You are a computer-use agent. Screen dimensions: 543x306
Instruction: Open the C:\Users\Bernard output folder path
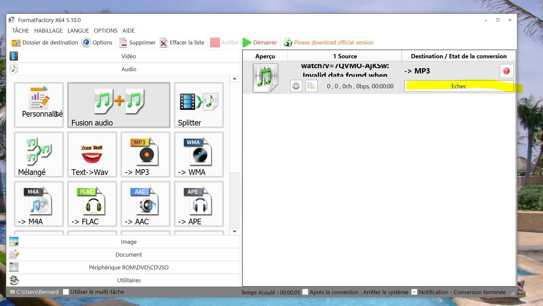pos(34,292)
